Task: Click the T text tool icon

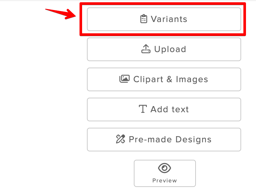Action: [143, 109]
